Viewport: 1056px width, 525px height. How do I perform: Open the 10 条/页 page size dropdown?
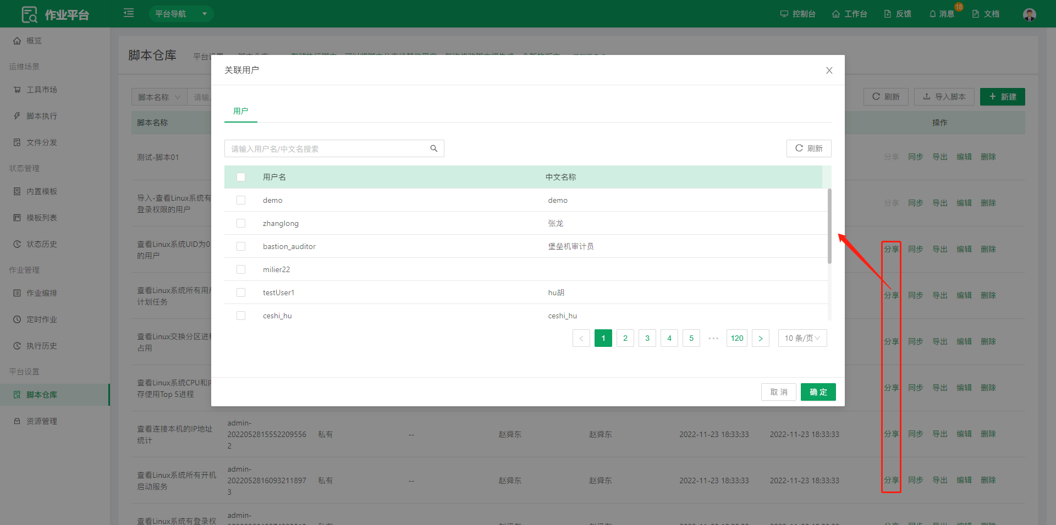(x=802, y=338)
